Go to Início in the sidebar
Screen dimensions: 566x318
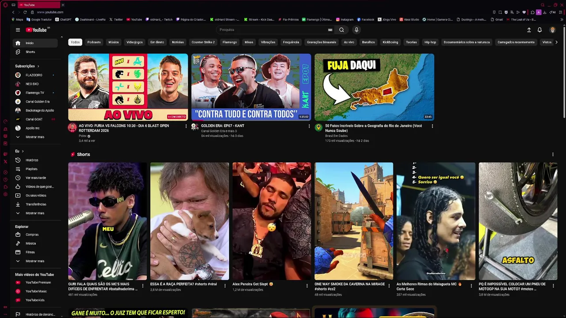pos(35,43)
